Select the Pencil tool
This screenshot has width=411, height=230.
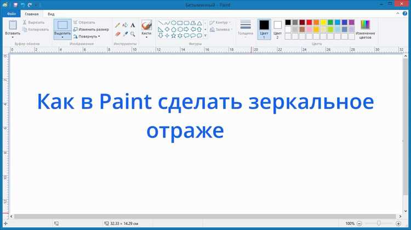coord(117,25)
